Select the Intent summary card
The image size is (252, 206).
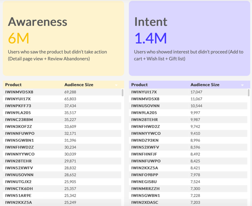[x=189, y=38]
